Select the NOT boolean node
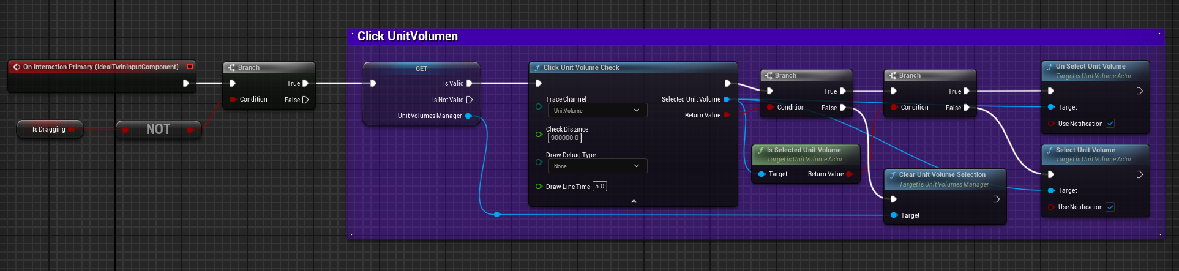Screen dimensions: 1179x271 pyautogui.click(x=158, y=130)
